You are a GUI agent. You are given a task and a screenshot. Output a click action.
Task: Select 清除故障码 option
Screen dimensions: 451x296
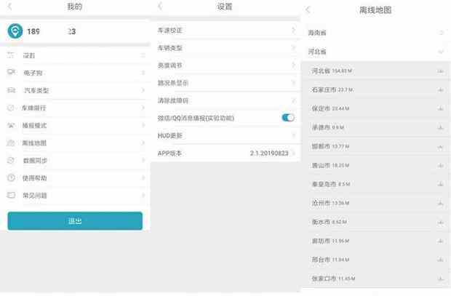[x=225, y=100]
